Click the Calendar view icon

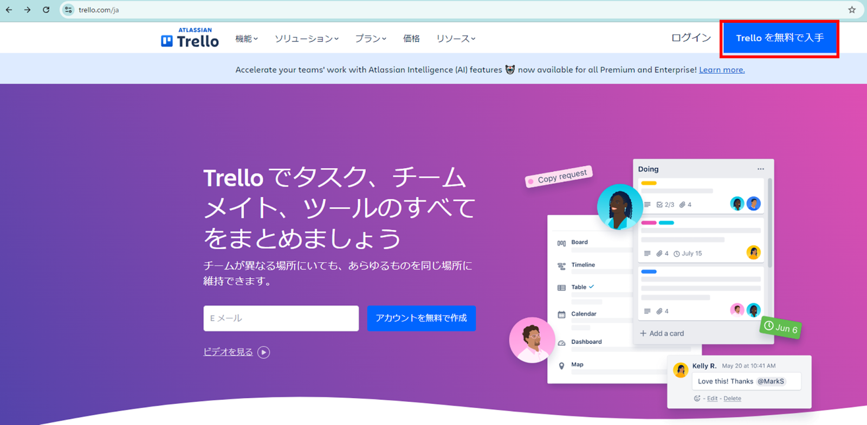(561, 314)
